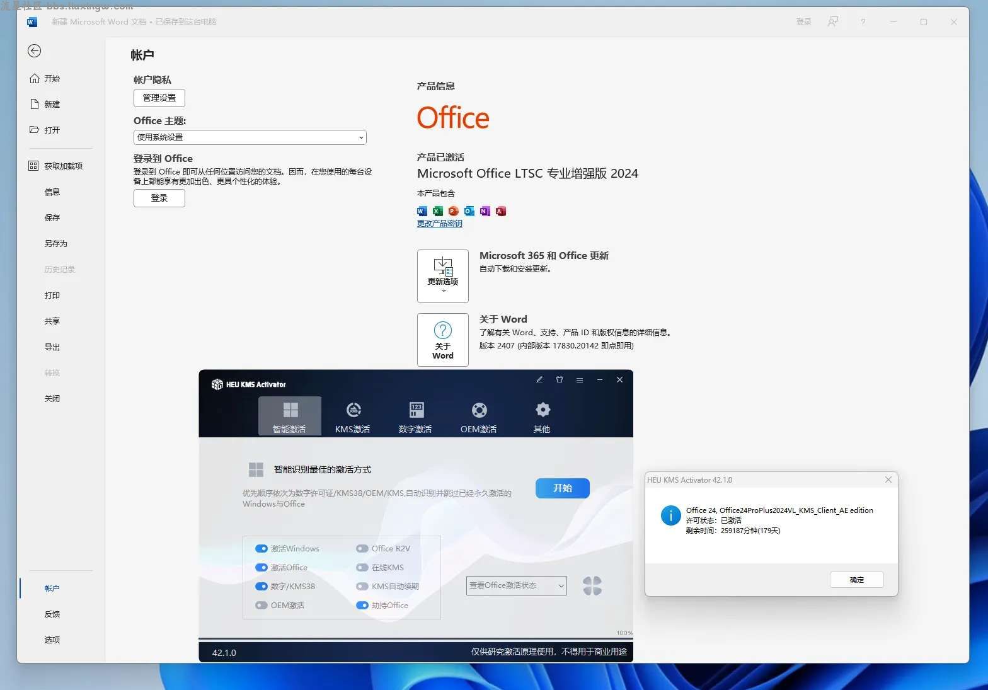The image size is (988, 690).
Task: Click the PowerPoint product icon
Action: (454, 211)
